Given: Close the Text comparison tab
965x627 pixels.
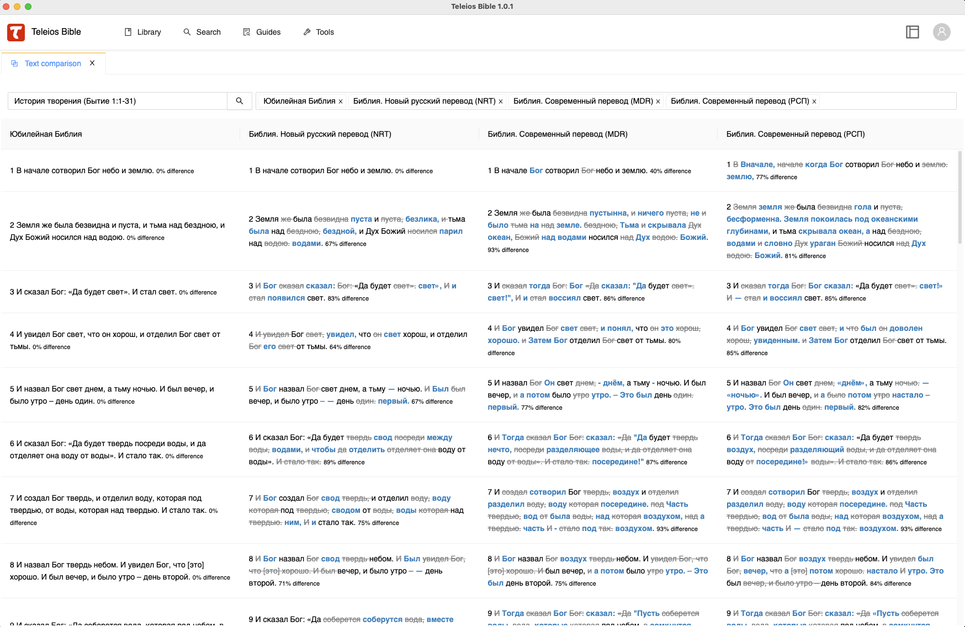Looking at the screenshot, I should tap(92, 63).
